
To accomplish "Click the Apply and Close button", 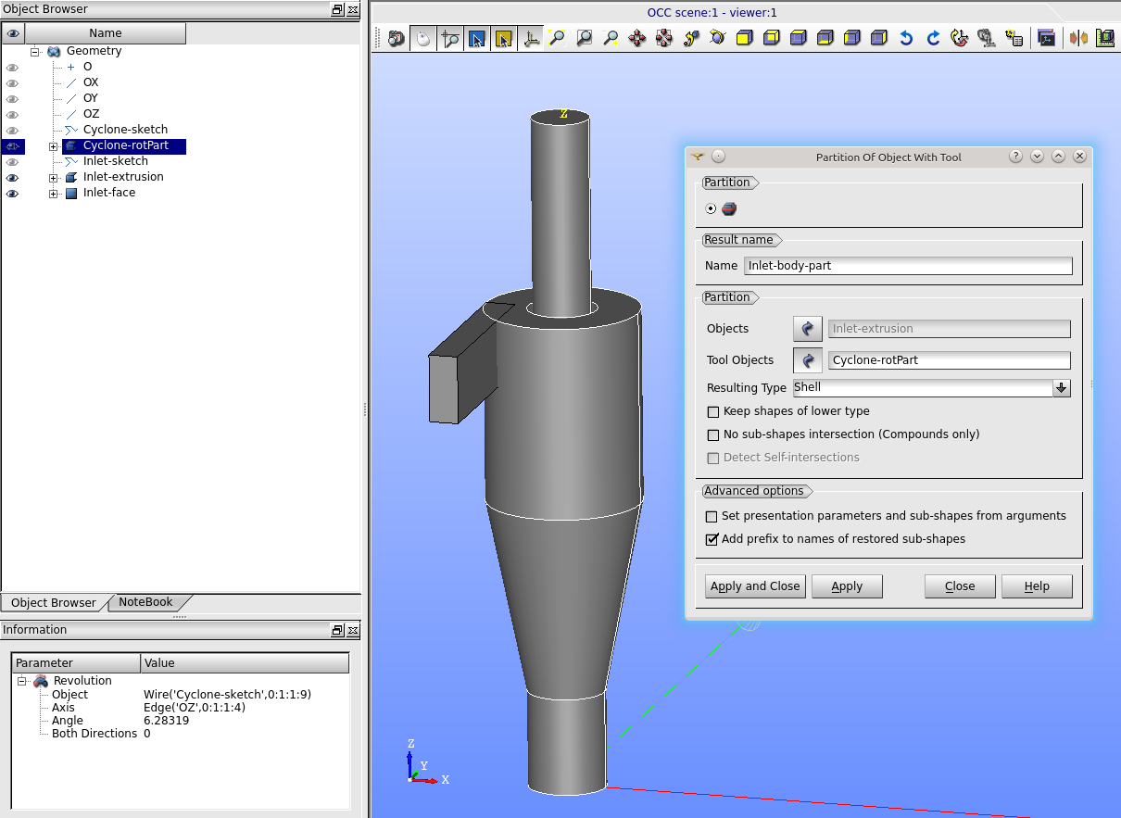I will [755, 586].
